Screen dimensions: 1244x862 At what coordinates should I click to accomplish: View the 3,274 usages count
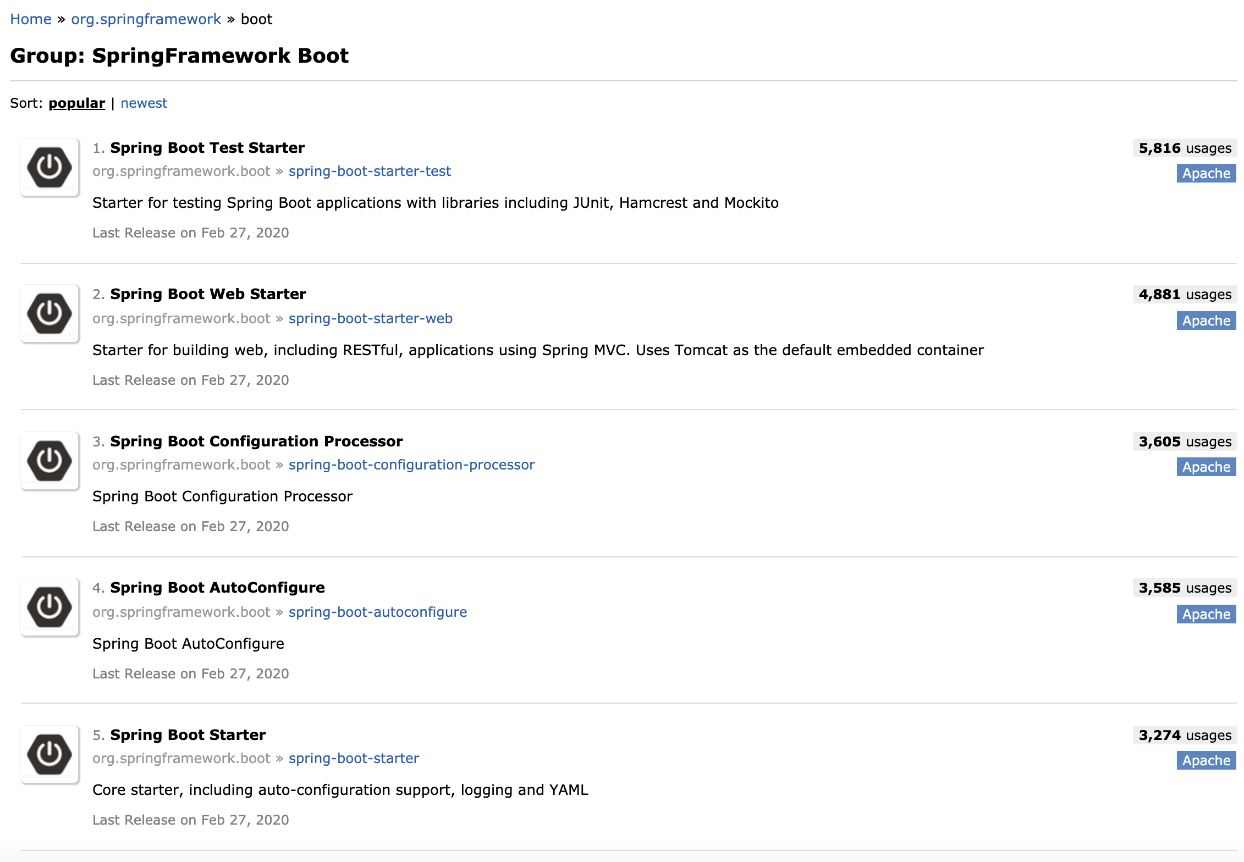tap(1184, 736)
